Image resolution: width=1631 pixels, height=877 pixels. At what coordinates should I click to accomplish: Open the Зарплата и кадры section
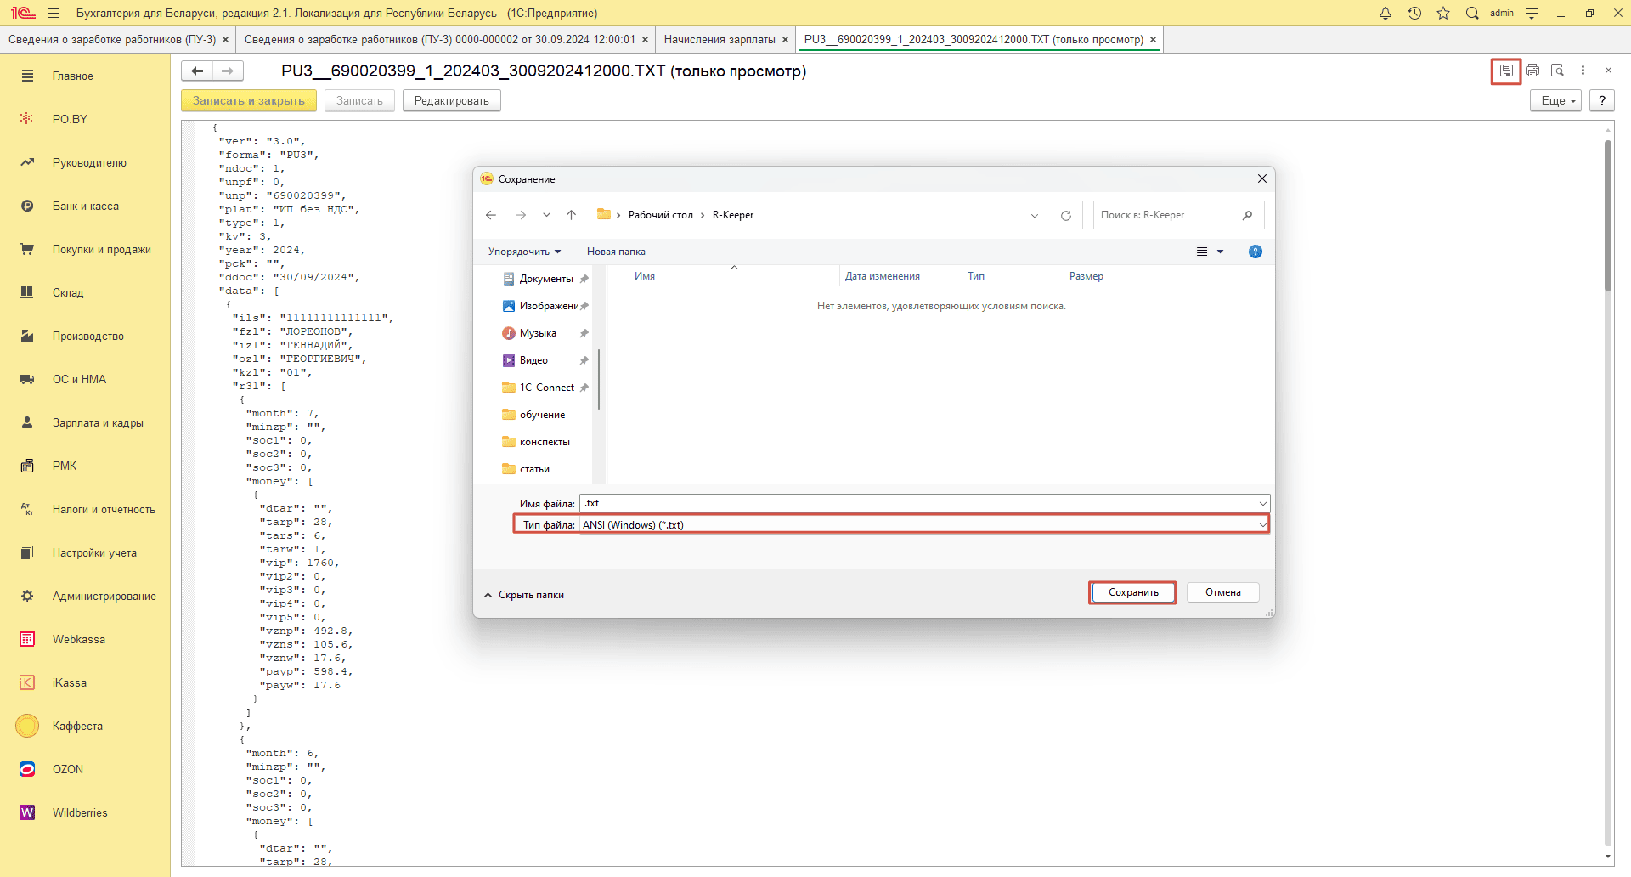(98, 423)
